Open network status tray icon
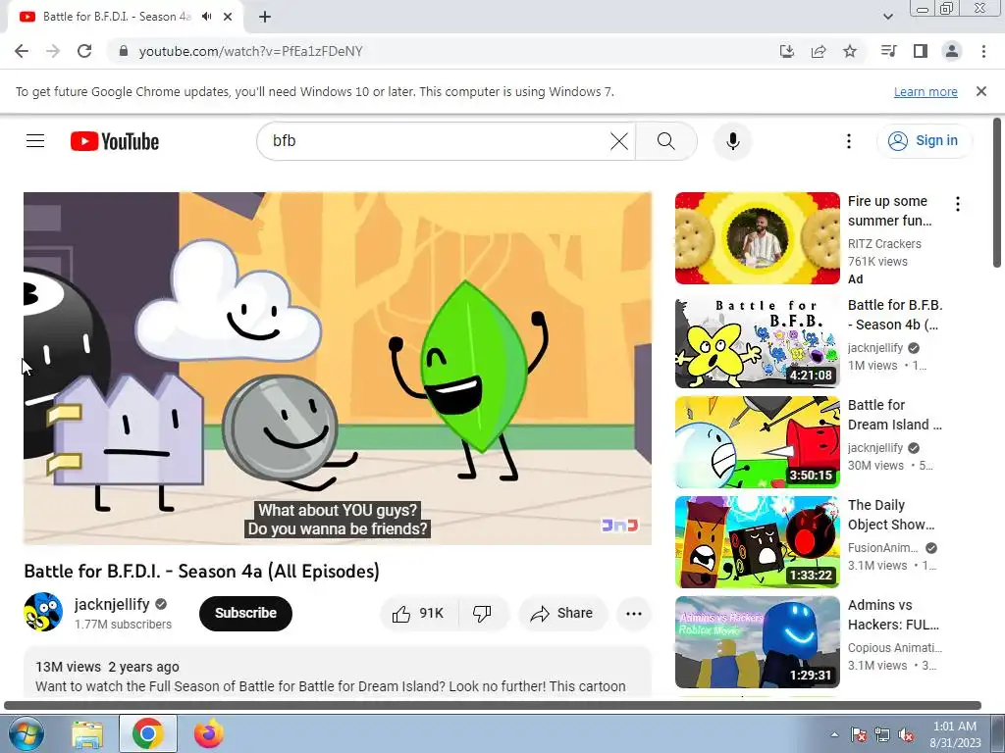Screen dimensions: 1005x753 tap(882, 735)
